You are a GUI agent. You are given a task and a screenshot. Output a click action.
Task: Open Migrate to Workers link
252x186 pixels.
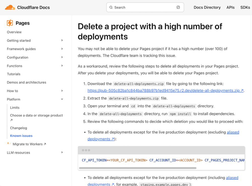28,144
